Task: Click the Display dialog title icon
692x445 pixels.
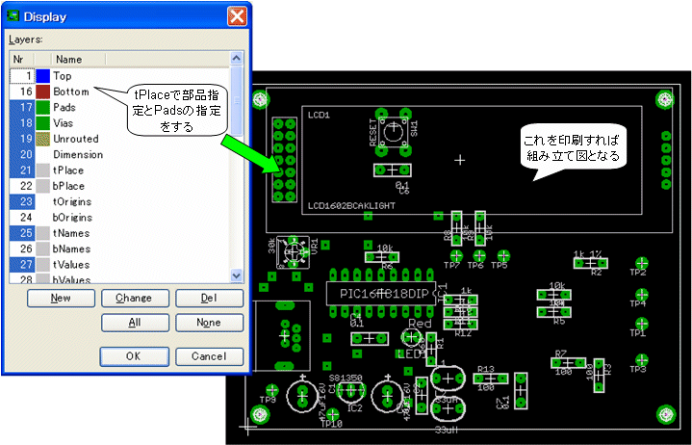Action: coord(13,16)
